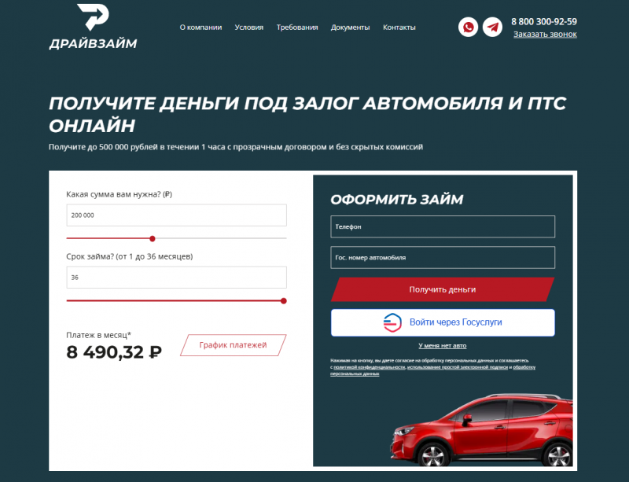Click the red car image
This screenshot has height=482, width=629.
tap(481, 430)
